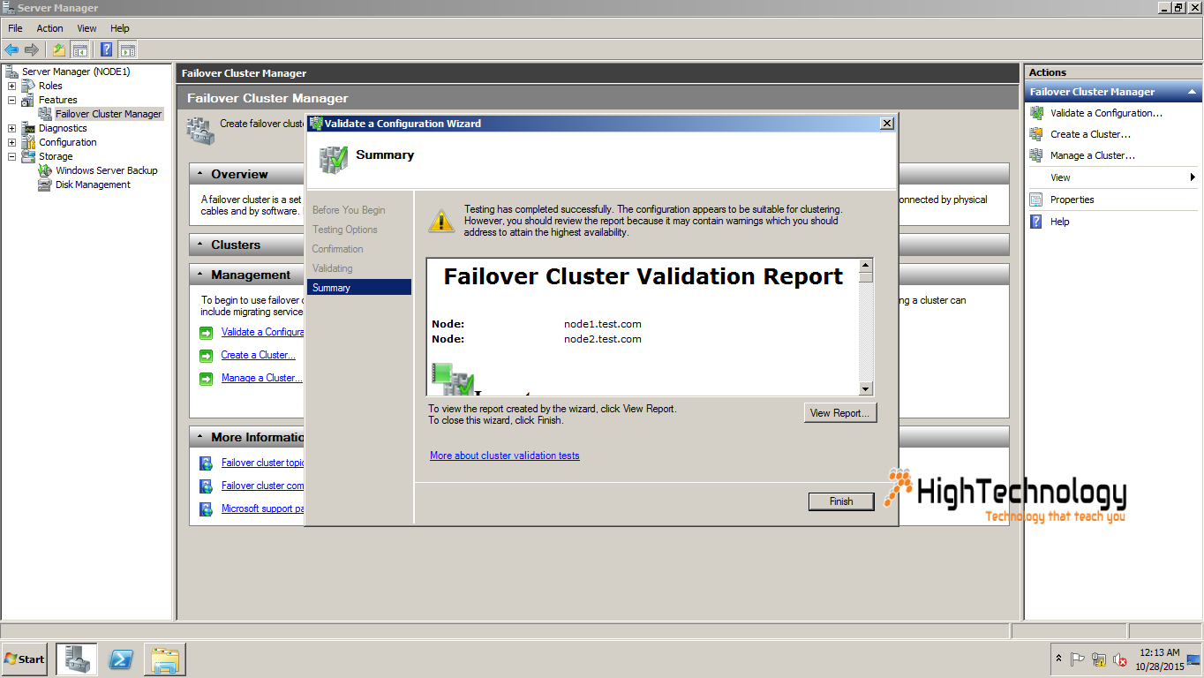Click the Properties icon in Actions pane

point(1036,200)
